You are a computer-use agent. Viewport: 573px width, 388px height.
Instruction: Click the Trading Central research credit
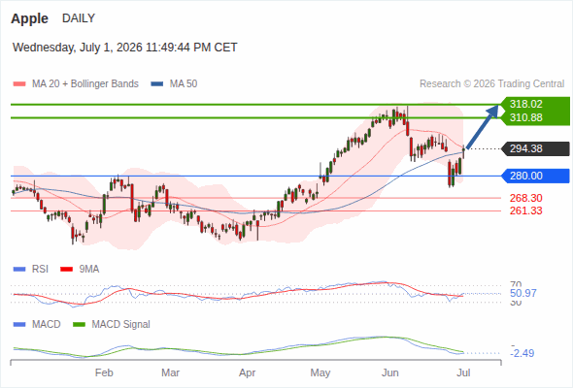(491, 84)
